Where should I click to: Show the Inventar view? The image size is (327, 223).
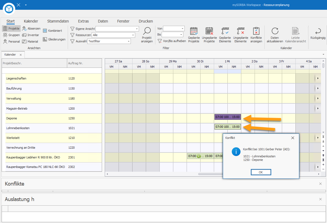pyautogui.click(x=31, y=35)
